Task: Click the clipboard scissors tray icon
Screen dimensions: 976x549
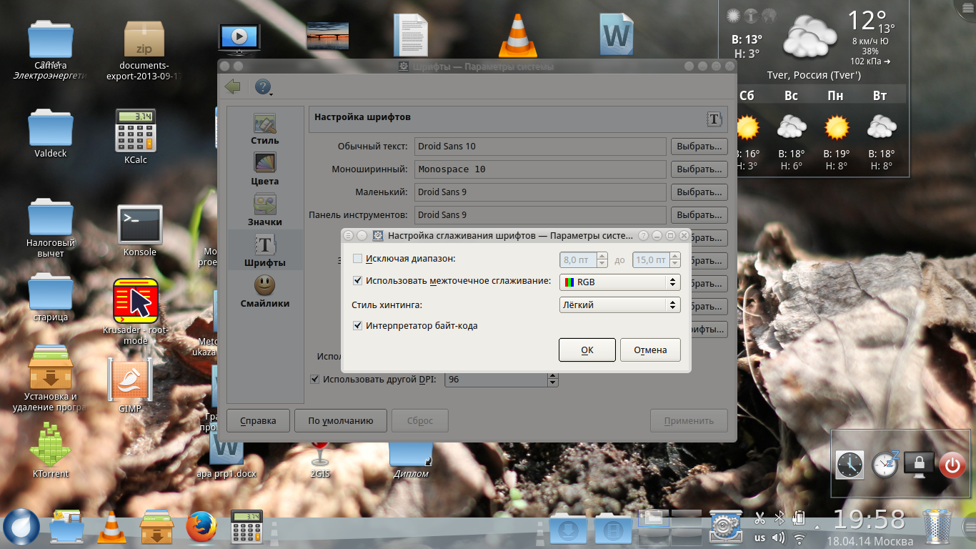Action: [760, 518]
